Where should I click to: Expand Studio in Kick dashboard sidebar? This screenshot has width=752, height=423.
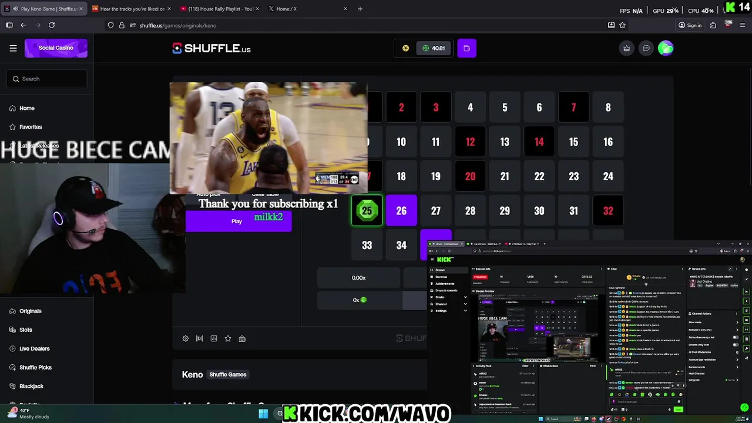pyautogui.click(x=449, y=297)
